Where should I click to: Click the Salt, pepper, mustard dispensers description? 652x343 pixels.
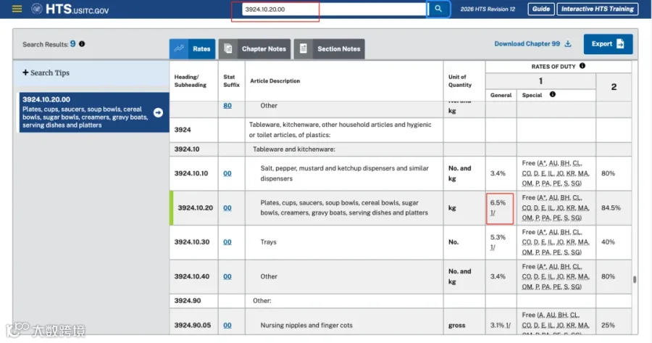click(344, 173)
